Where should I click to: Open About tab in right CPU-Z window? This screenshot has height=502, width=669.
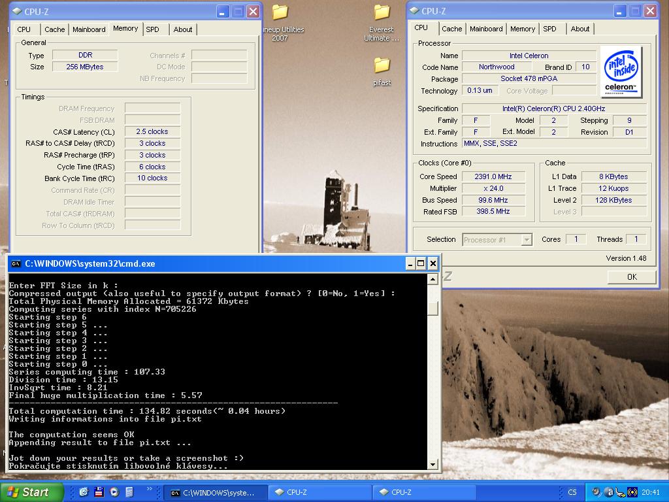pos(580,29)
